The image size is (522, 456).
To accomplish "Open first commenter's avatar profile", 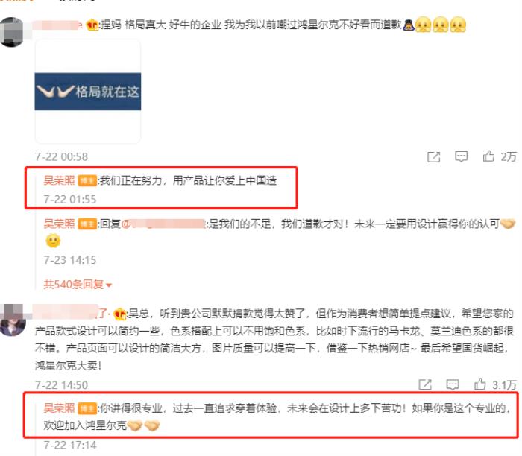I will point(13,32).
